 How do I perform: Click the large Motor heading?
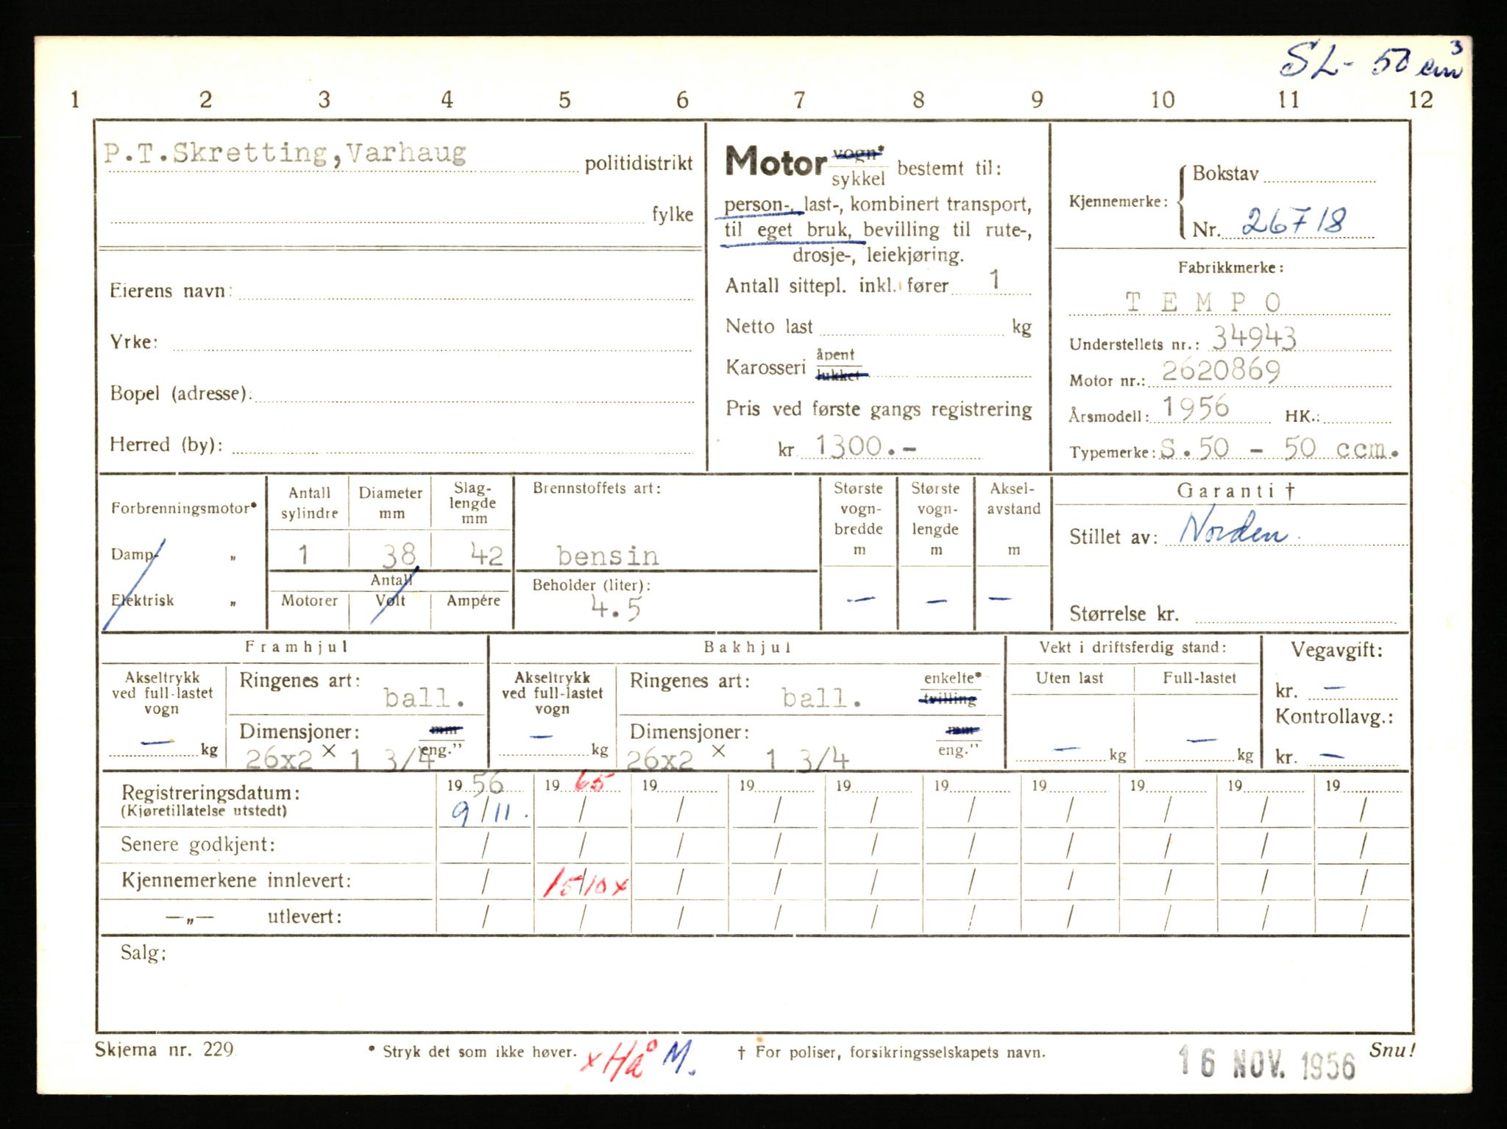coord(776,161)
